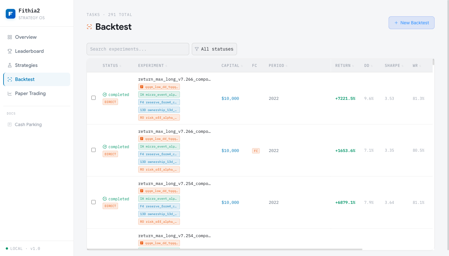Select the Backtest sidebar item
Viewport: 449px width, 256px height.
click(37, 79)
